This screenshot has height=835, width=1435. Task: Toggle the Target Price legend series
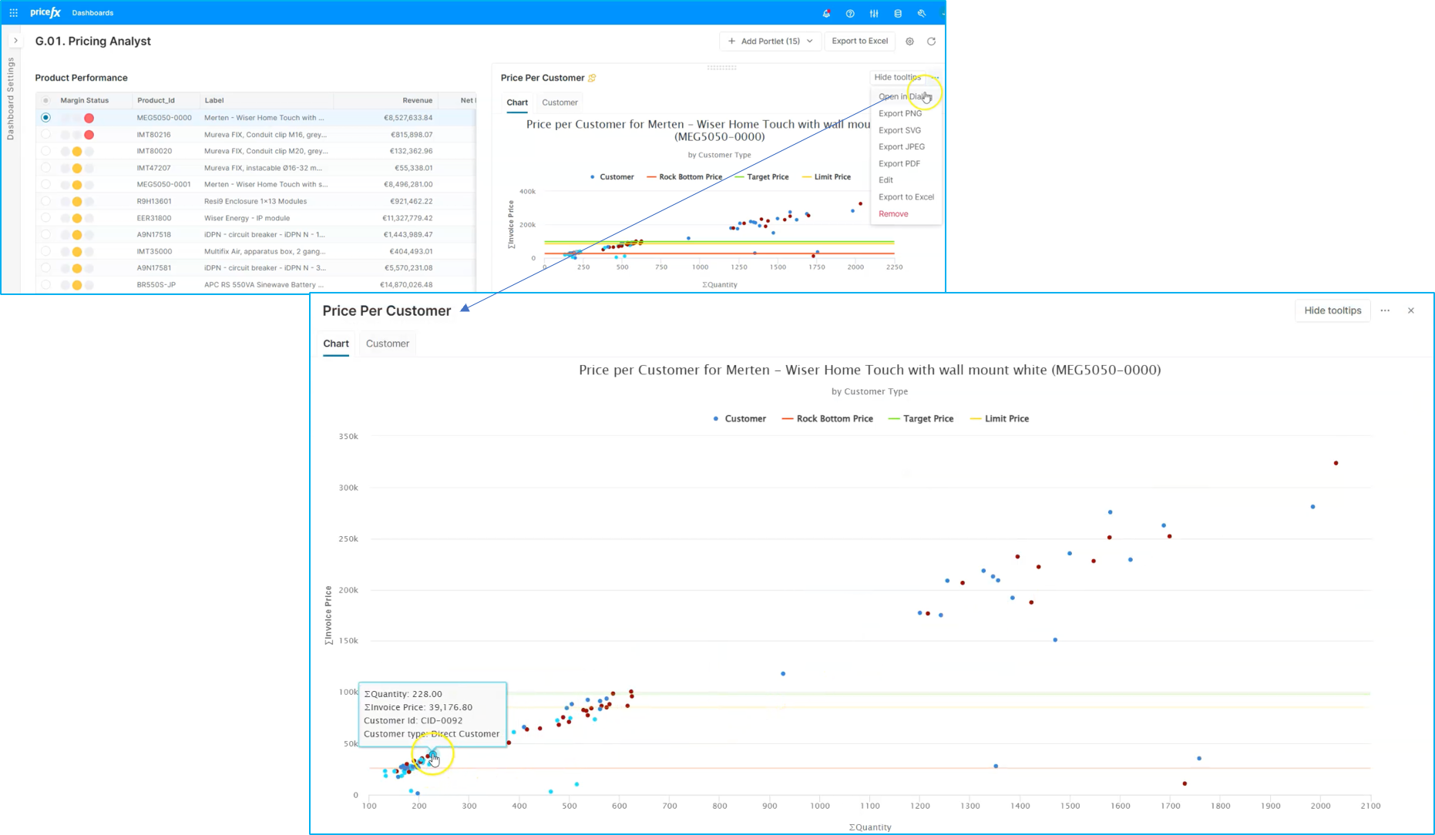[921, 419]
